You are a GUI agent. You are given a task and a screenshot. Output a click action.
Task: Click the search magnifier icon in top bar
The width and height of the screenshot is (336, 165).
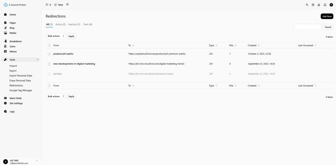[307, 5]
